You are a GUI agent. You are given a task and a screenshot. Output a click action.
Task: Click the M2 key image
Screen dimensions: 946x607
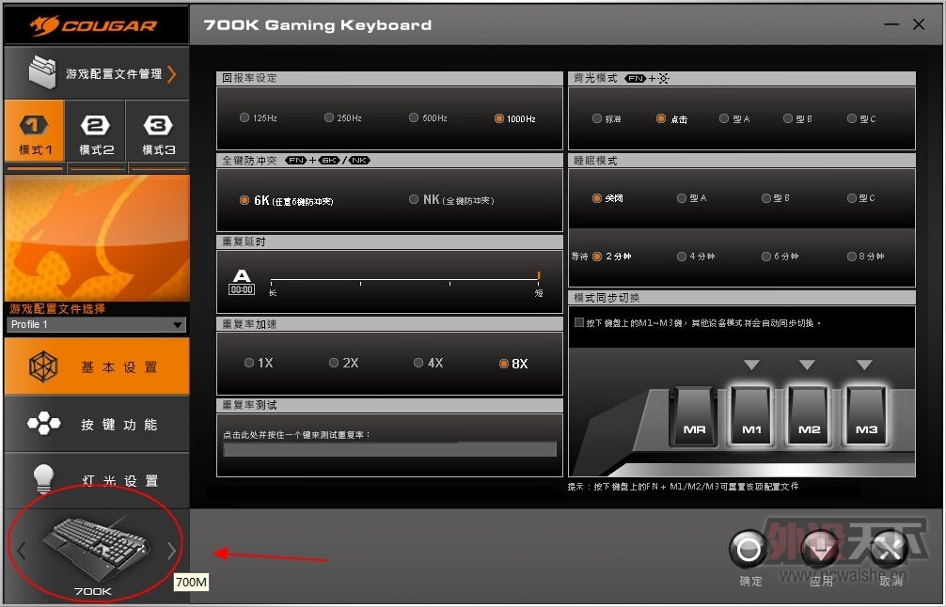point(809,417)
